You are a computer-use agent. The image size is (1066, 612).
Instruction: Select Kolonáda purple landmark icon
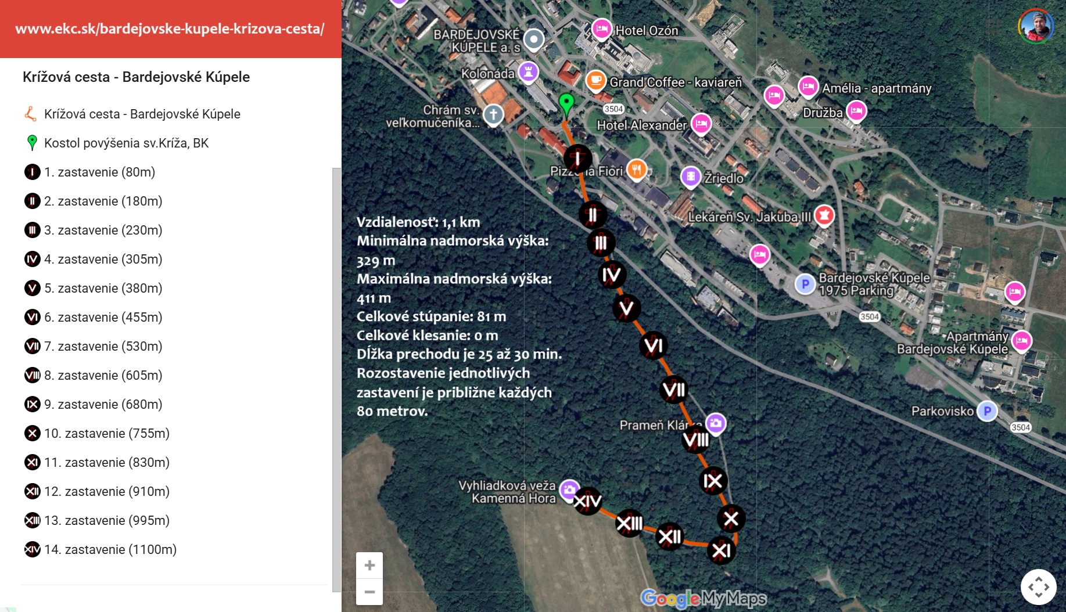coord(528,72)
